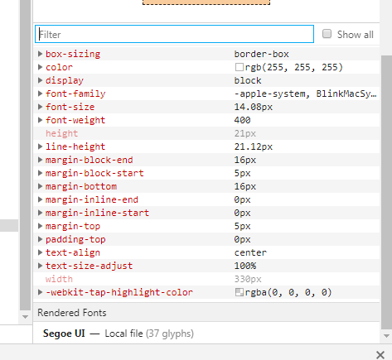Open white color swatch for color
This screenshot has height=360, width=392.
coord(239,67)
